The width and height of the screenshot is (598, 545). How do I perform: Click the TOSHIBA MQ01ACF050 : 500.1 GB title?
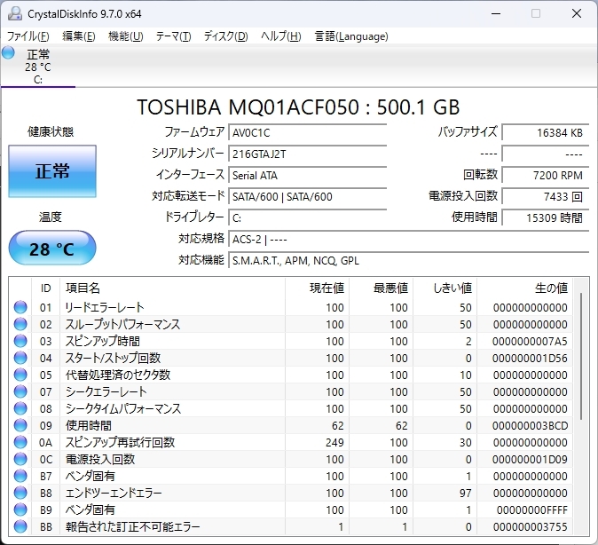pyautogui.click(x=298, y=107)
